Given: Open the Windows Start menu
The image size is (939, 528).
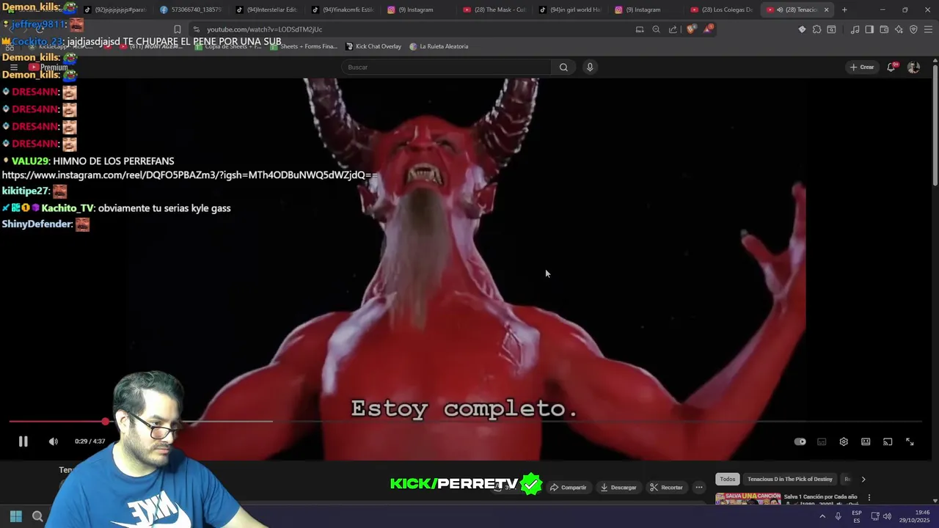Looking at the screenshot, I should pyautogui.click(x=15, y=516).
